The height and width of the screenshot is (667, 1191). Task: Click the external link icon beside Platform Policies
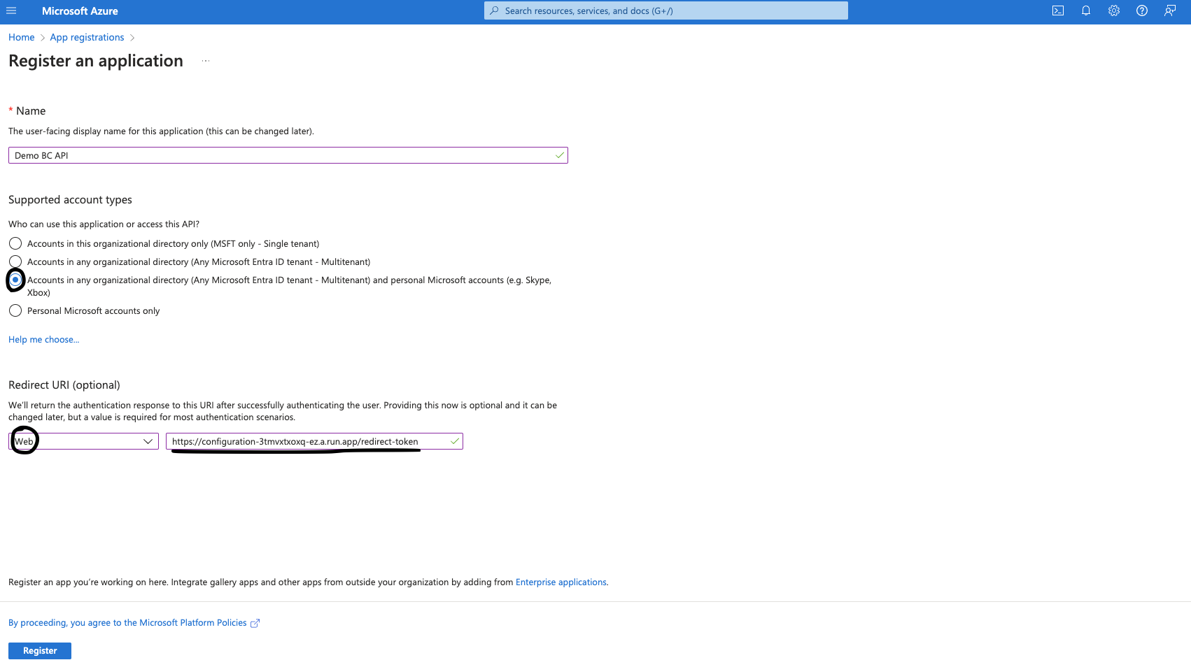(255, 623)
